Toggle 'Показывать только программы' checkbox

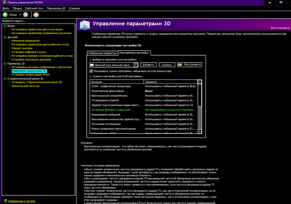pos(91,71)
